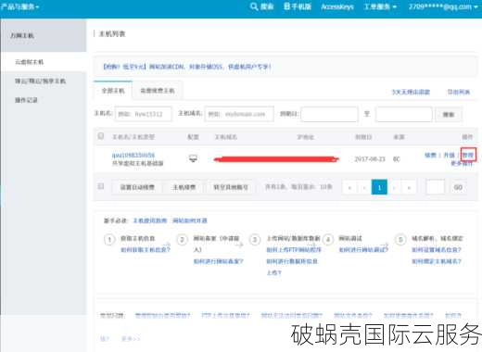Open AccessKeys in the top bar
Screen dimensions: 482x352
point(337,6)
